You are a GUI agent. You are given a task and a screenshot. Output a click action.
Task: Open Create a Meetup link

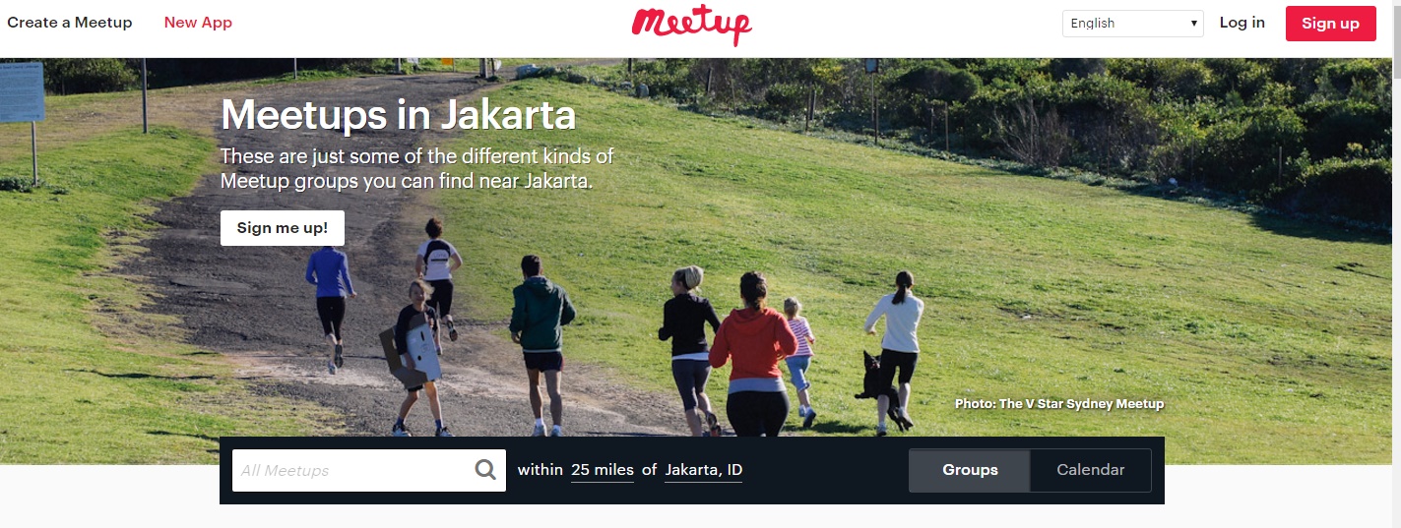pyautogui.click(x=70, y=23)
